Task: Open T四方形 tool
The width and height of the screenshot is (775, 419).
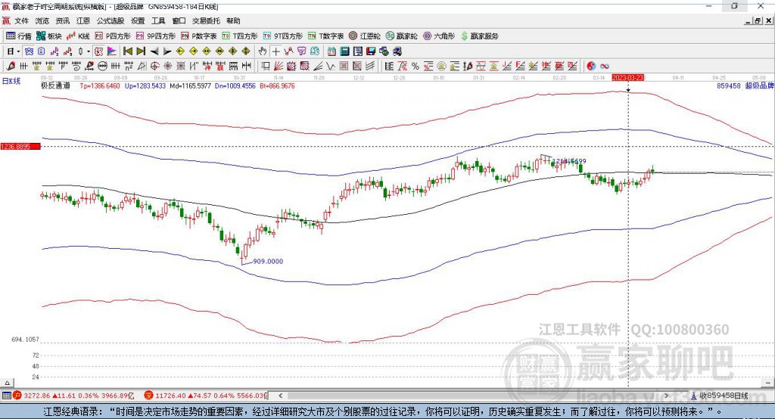Action: 240,36
